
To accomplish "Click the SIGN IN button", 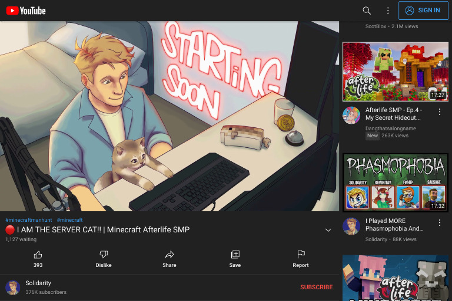I will tap(423, 11).
